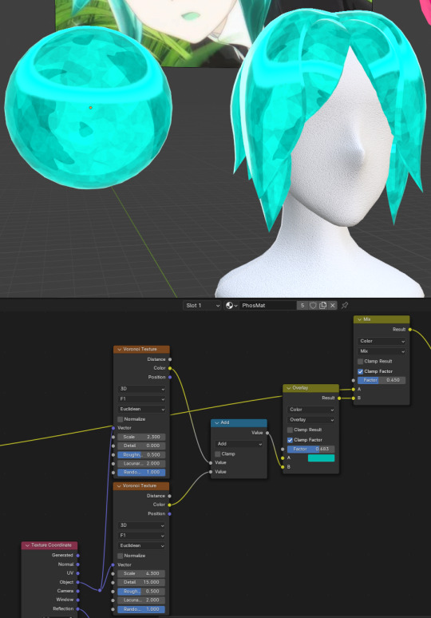This screenshot has height=618, width=431.
Task: Click Position output socket of the Scale 4.300 Voronoi
Action: point(169,514)
